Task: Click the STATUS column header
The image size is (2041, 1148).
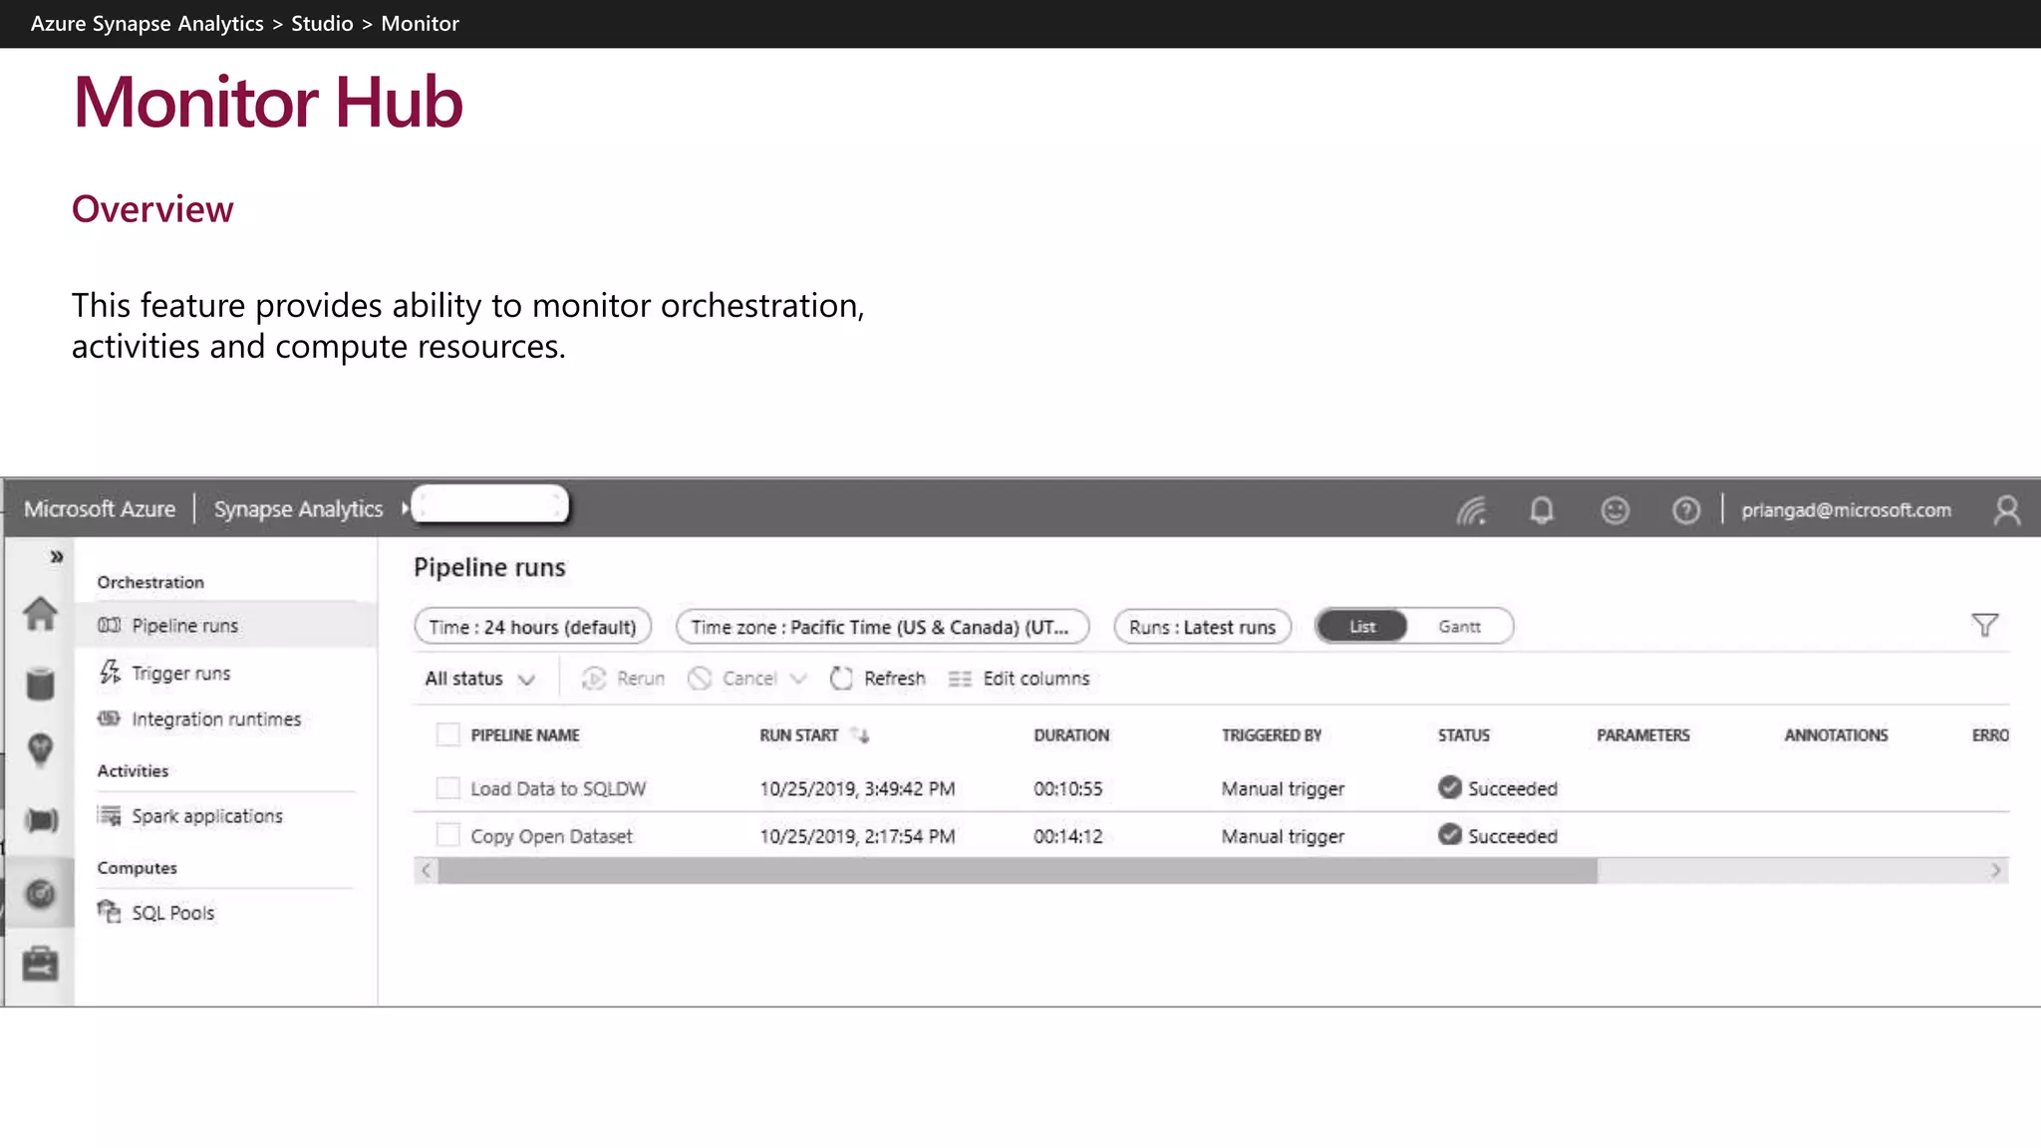Action: [x=1464, y=735]
